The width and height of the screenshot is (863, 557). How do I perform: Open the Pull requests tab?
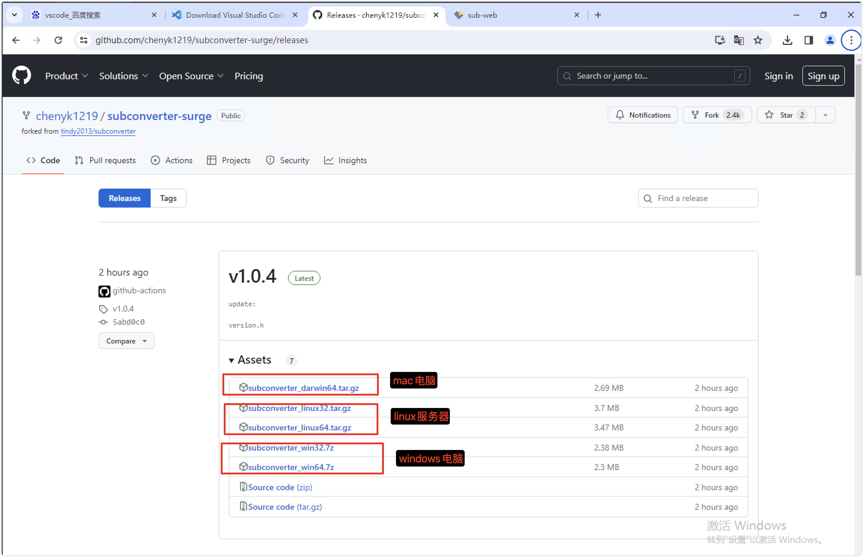click(105, 160)
